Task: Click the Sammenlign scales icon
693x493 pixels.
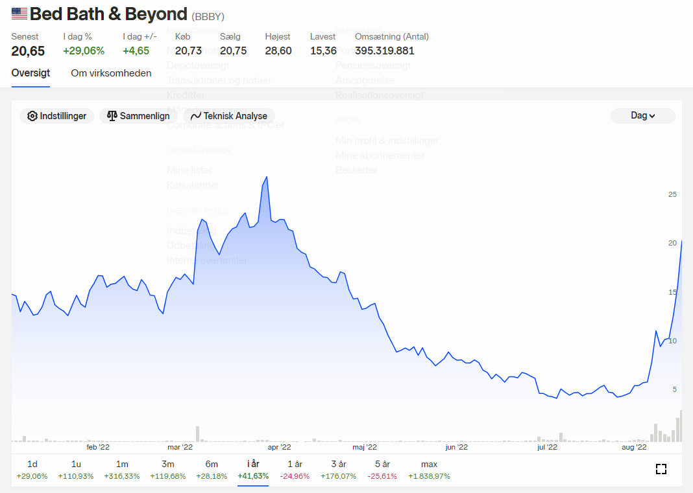Action: (x=112, y=116)
